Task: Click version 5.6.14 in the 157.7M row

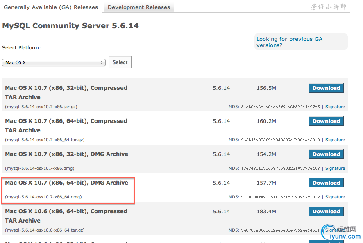Action: point(221,183)
